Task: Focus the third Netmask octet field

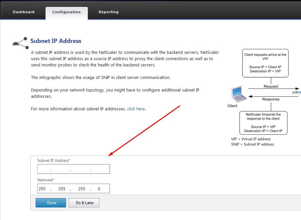Action: click(x=82, y=189)
